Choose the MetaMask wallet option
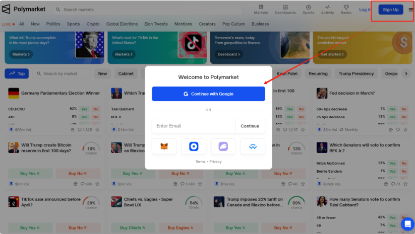The height and width of the screenshot is (234, 415). pyautogui.click(x=164, y=146)
